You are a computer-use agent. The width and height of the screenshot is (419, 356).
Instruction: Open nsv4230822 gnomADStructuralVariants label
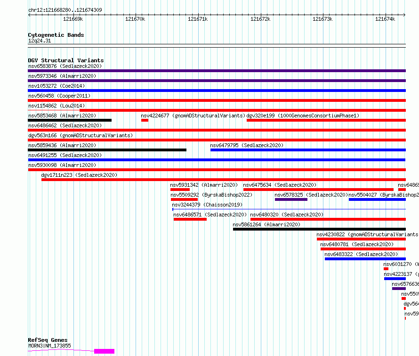pos(367,234)
